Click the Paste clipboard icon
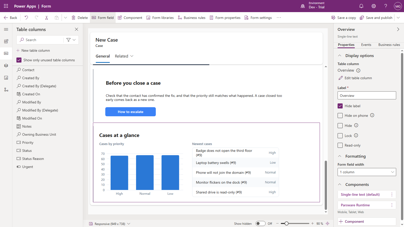404x227 pixels. [57, 18]
